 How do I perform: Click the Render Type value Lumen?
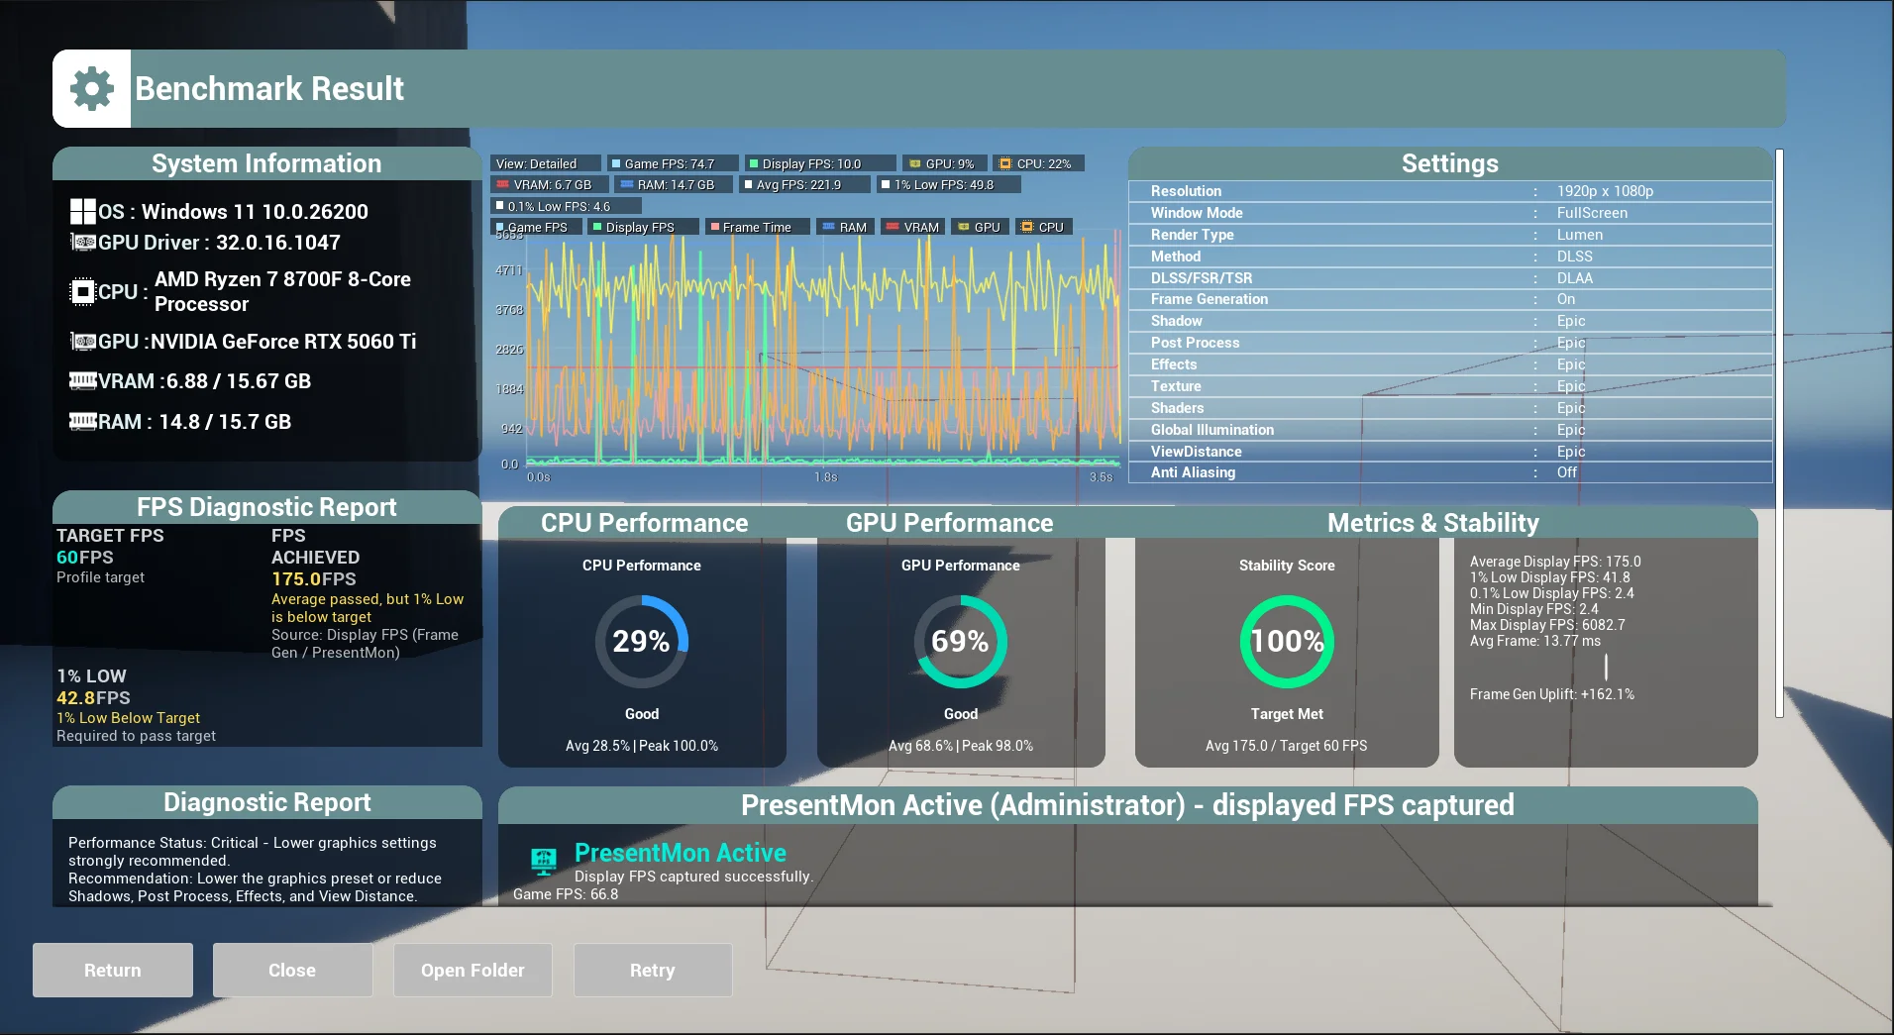1579,235
